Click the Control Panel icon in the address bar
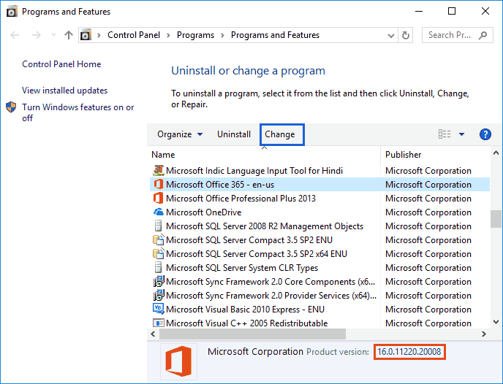 86,34
